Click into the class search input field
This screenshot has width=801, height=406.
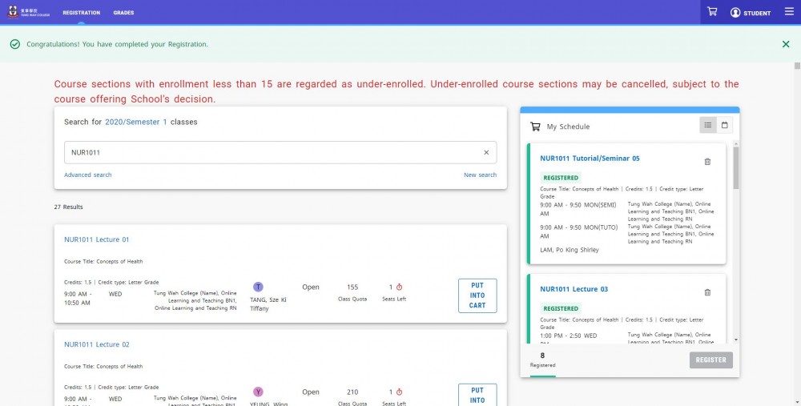280,152
